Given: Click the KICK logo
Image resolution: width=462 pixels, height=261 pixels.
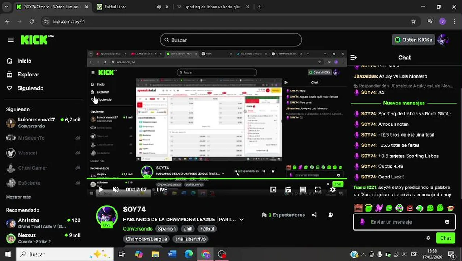Looking at the screenshot, I should tap(37, 40).
